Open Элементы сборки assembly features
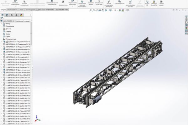This screenshot has width=188, height=125. 91,2
